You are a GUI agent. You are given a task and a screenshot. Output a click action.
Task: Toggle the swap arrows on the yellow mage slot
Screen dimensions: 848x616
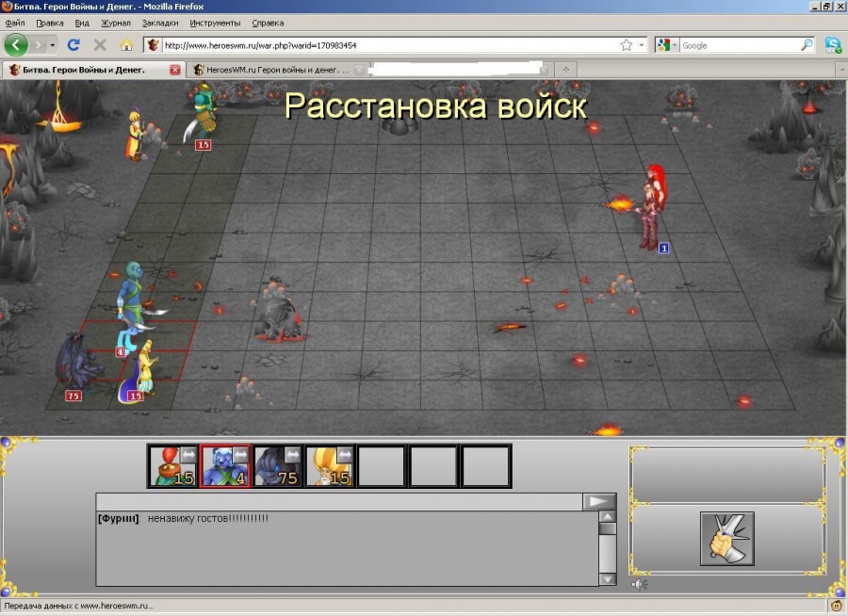344,455
